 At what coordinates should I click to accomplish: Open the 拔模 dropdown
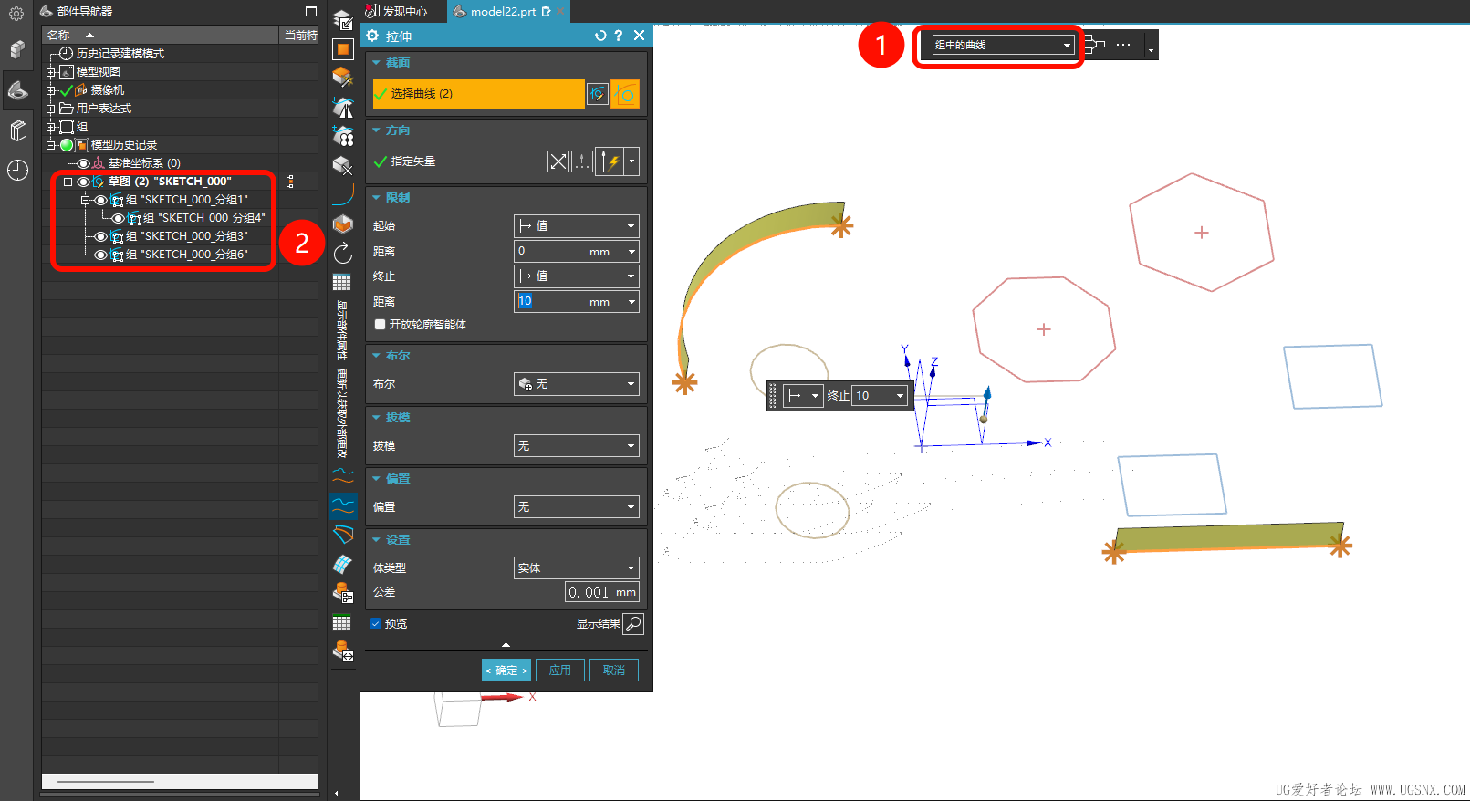(x=577, y=446)
